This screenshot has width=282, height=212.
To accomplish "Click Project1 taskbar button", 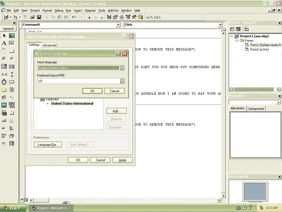I will 51,208.
